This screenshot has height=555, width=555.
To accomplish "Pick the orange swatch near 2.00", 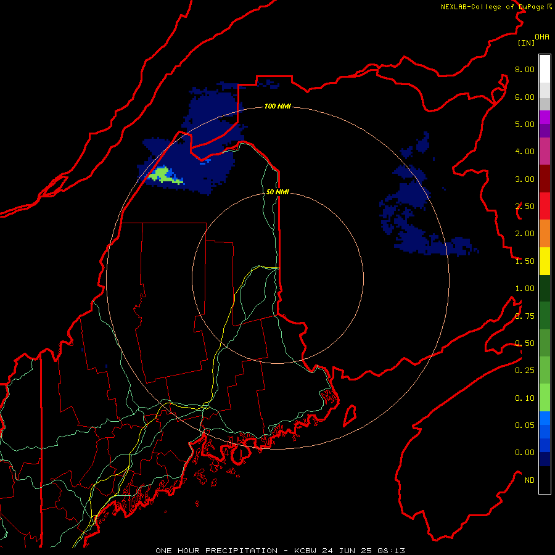I will coord(545,234).
